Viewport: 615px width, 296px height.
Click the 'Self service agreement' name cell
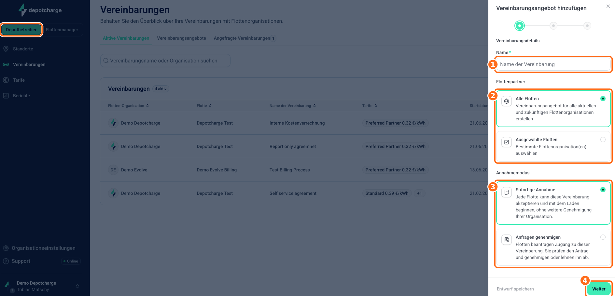(293, 193)
